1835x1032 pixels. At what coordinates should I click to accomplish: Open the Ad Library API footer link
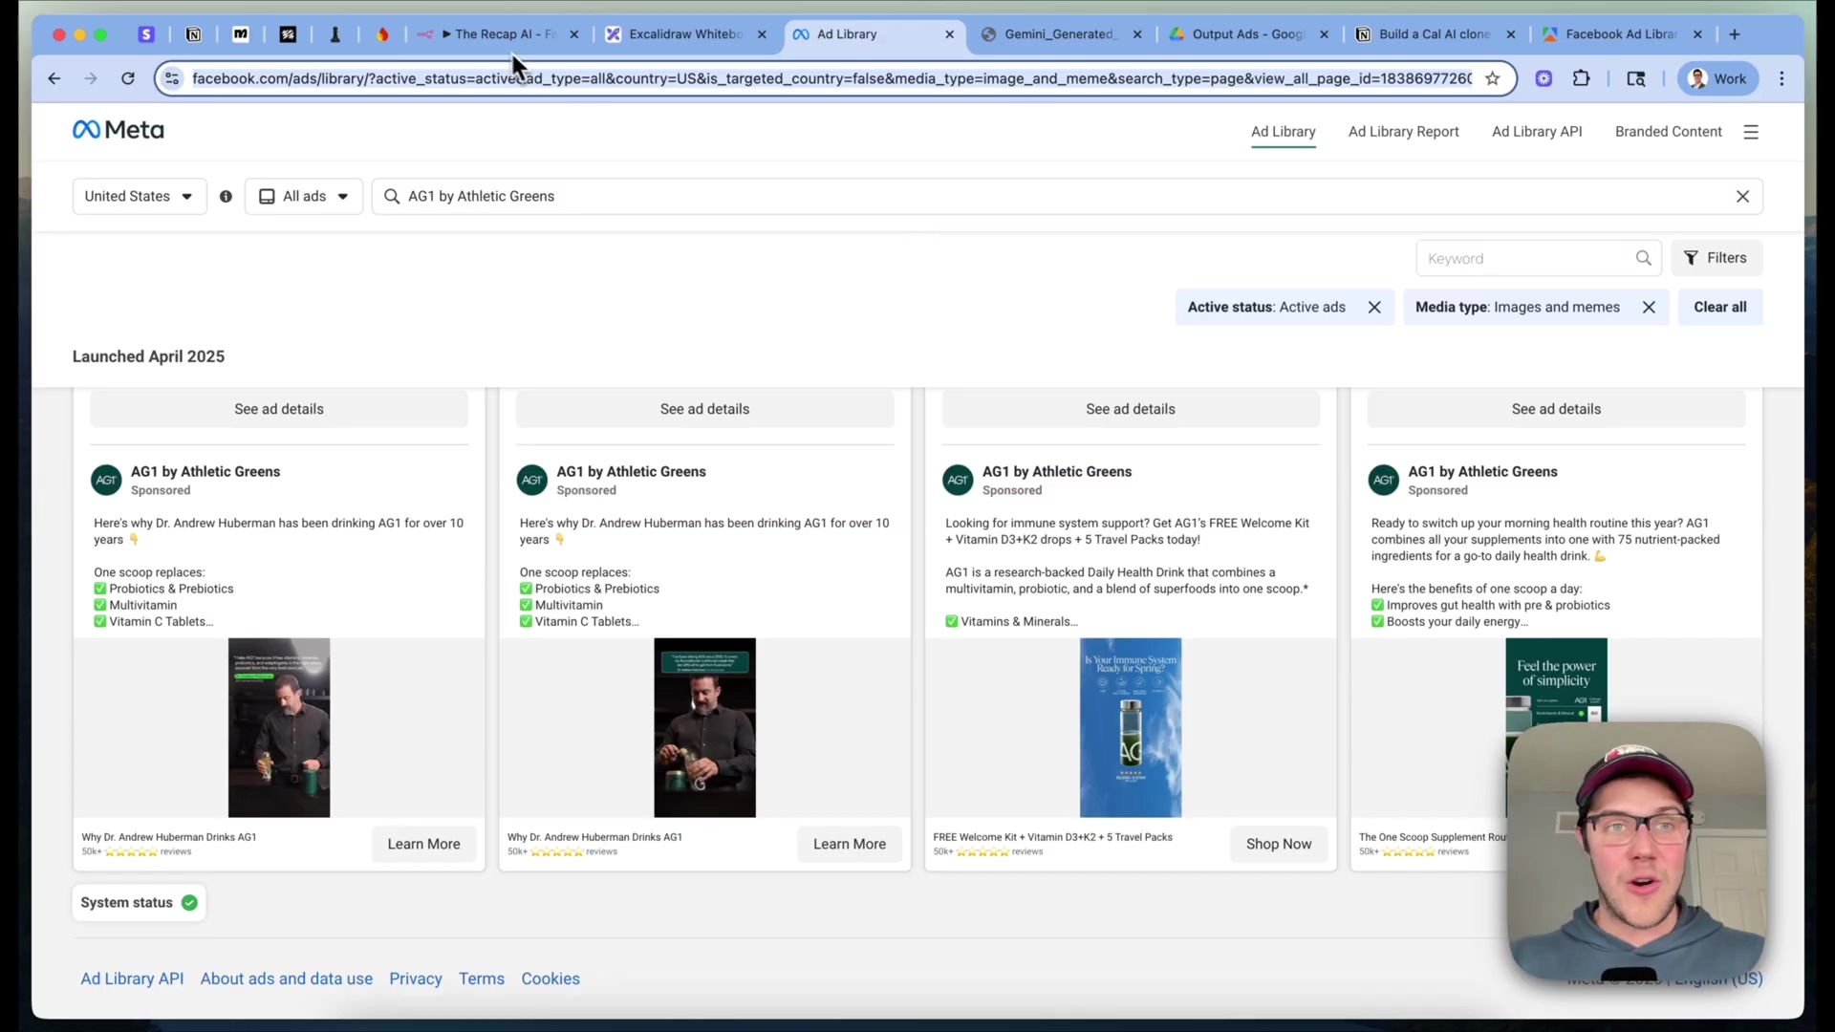point(132,979)
